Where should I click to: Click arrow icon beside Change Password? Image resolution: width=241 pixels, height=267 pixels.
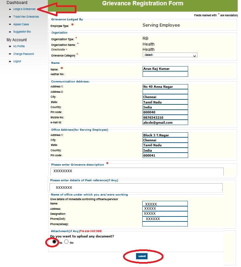coord(10,54)
